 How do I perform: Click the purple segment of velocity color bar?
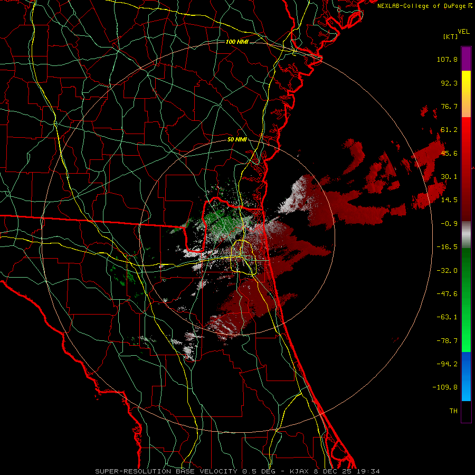point(466,59)
